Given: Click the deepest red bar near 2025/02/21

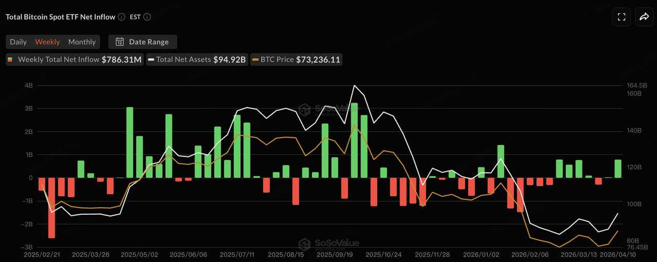Looking at the screenshot, I should [52, 208].
